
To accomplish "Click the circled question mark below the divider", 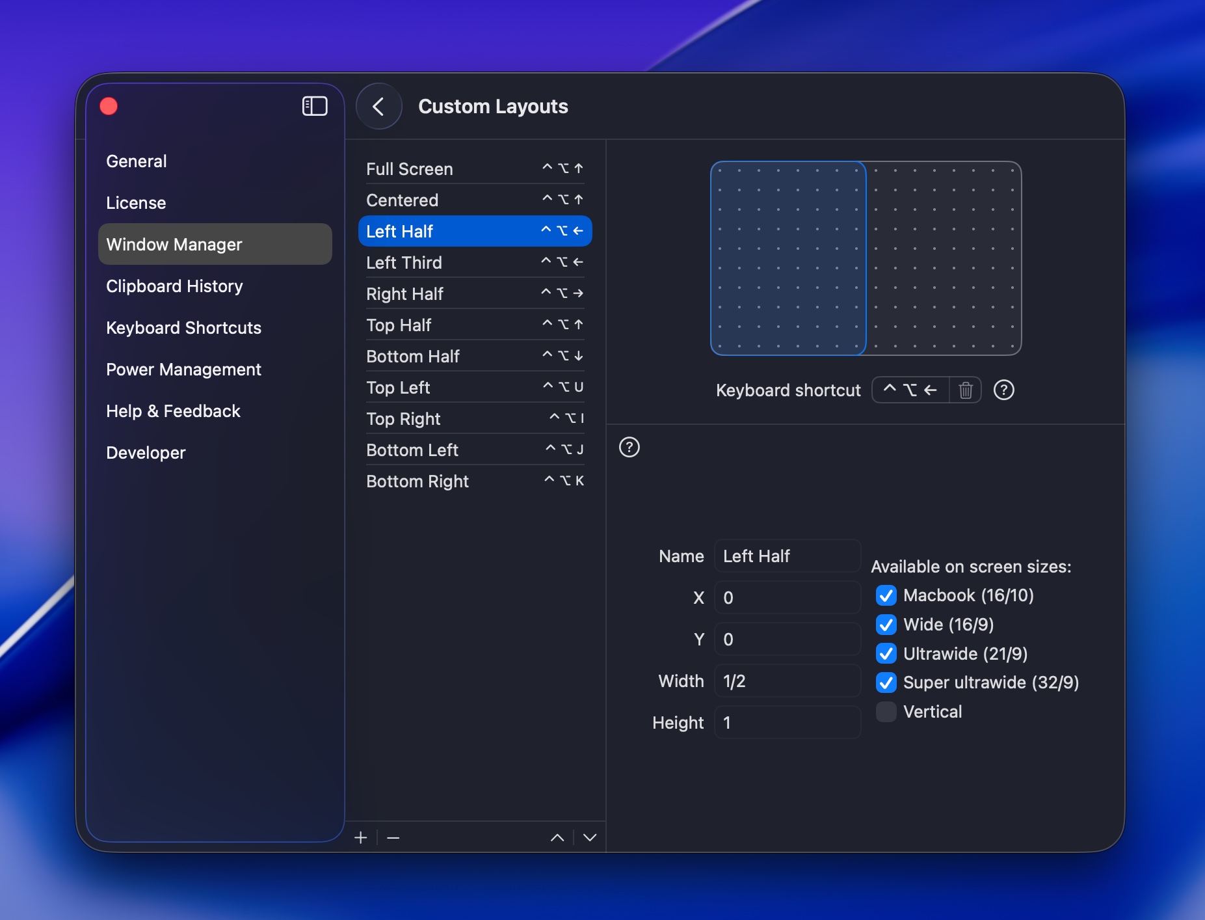I will point(629,447).
